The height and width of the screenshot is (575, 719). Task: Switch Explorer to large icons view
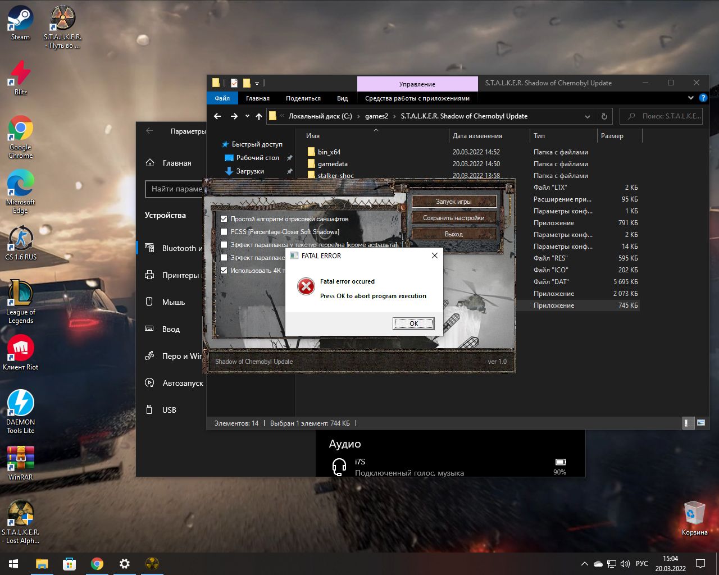pyautogui.click(x=701, y=423)
